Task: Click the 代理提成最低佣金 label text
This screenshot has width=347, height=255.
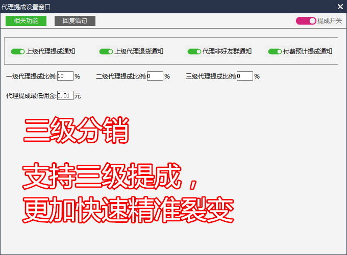Action: pyautogui.click(x=31, y=95)
